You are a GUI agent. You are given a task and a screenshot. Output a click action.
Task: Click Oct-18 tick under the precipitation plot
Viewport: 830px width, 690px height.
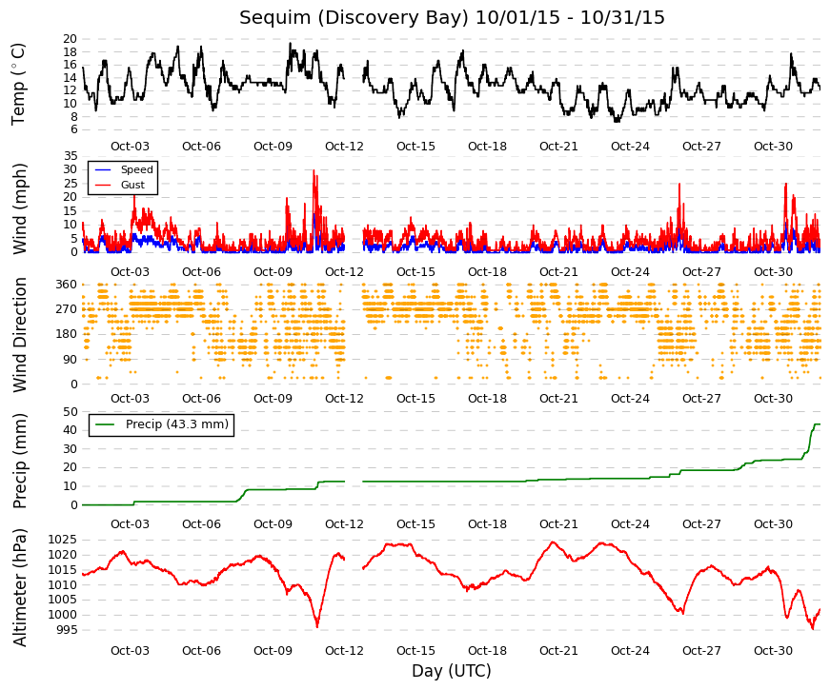point(487,524)
